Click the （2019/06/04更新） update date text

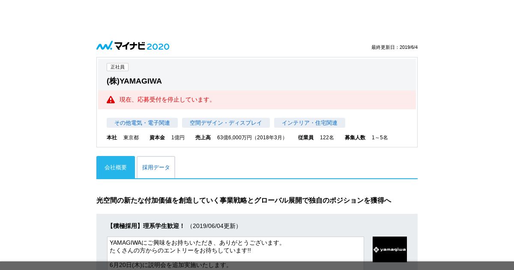click(214, 226)
